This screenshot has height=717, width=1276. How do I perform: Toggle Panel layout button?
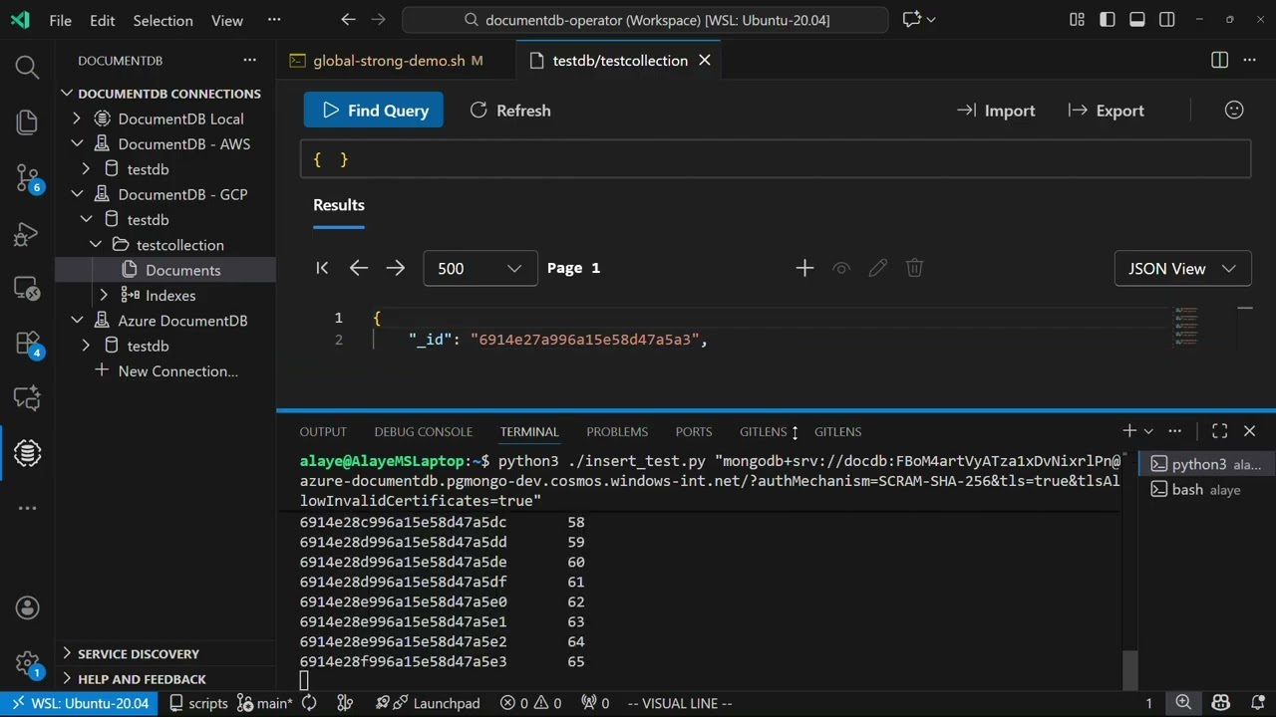tap(1137, 19)
